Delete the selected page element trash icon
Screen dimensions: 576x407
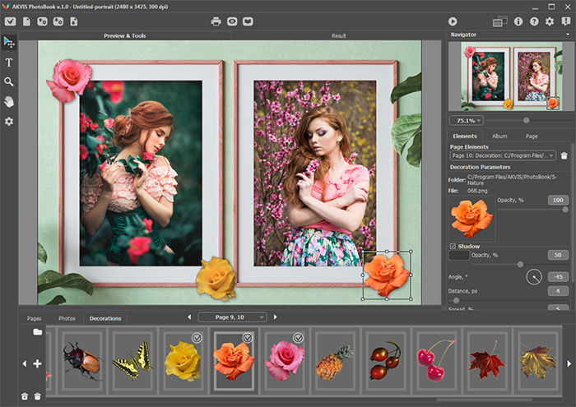coord(564,156)
